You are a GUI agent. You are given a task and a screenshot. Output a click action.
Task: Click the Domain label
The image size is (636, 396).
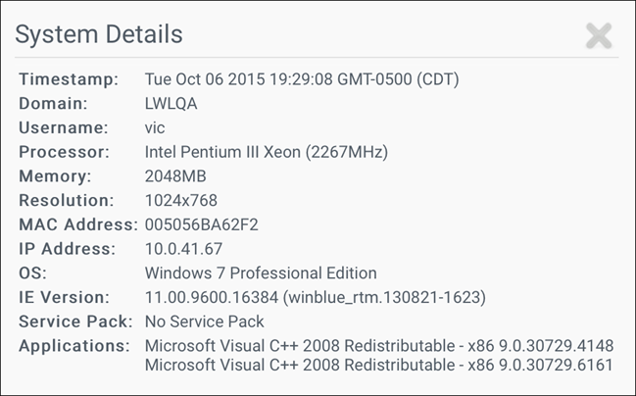[x=53, y=103]
